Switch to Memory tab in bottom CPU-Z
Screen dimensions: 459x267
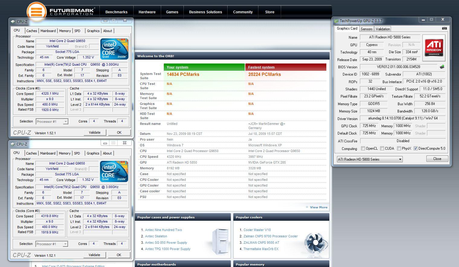[x=65, y=153]
